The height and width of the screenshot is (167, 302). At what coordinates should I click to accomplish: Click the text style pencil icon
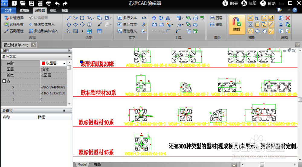144,25
